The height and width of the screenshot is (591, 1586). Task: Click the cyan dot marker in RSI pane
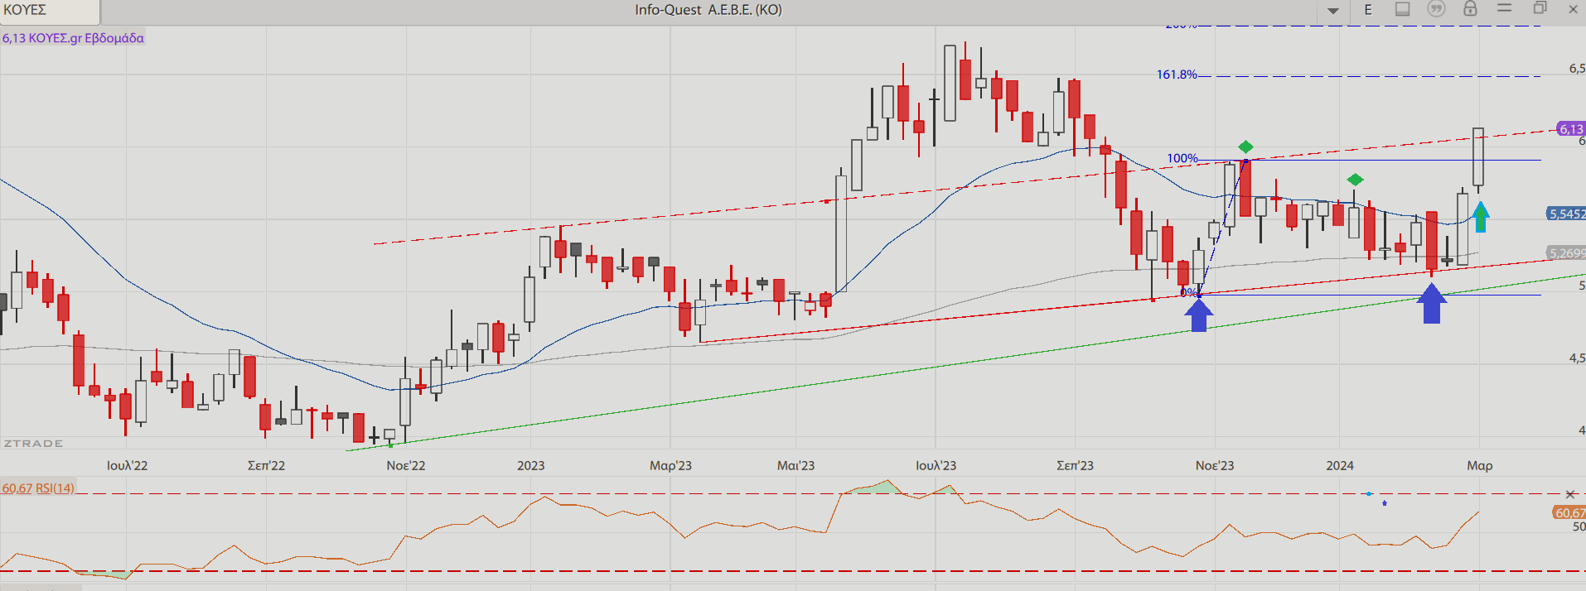1369,494
